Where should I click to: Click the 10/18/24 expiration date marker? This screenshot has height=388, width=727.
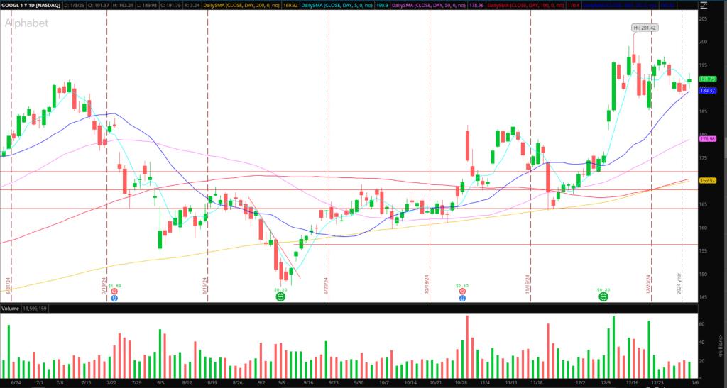click(x=427, y=284)
